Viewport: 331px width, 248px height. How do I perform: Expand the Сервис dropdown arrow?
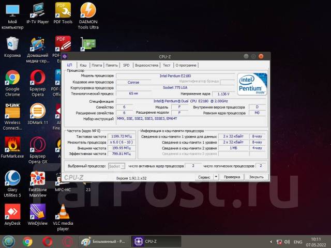(x=216, y=177)
